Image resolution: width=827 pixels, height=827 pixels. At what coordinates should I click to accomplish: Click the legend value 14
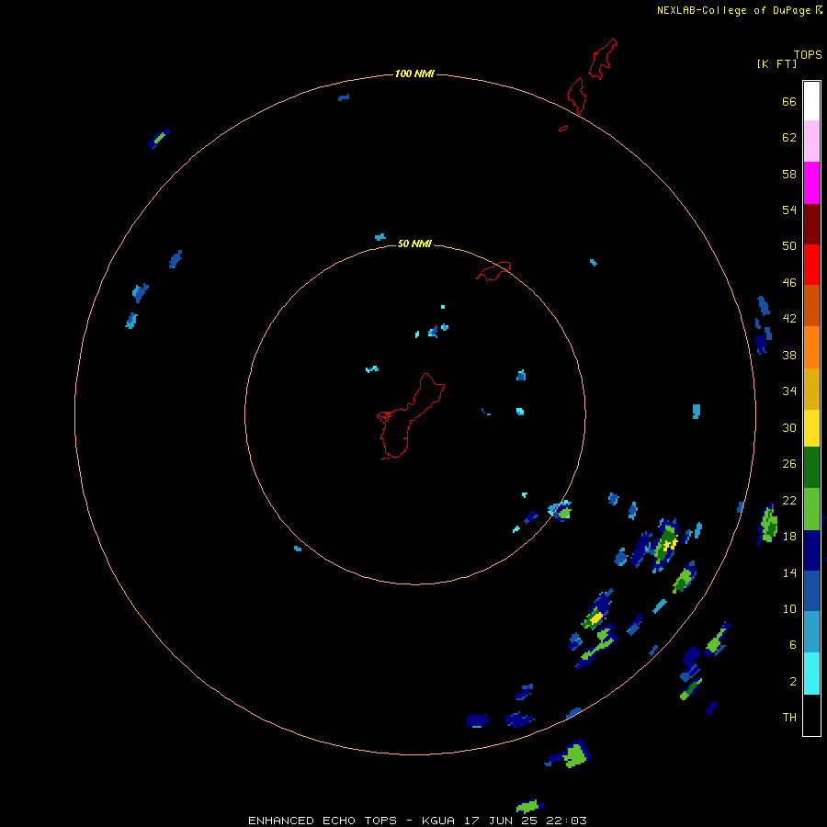tap(789, 572)
